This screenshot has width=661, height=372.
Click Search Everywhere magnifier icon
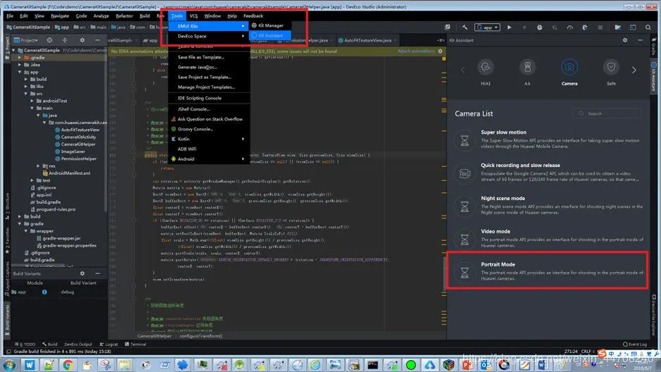pyautogui.click(x=648, y=27)
